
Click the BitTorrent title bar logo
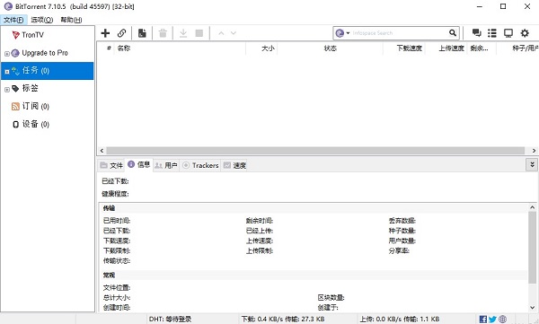coord(8,6)
